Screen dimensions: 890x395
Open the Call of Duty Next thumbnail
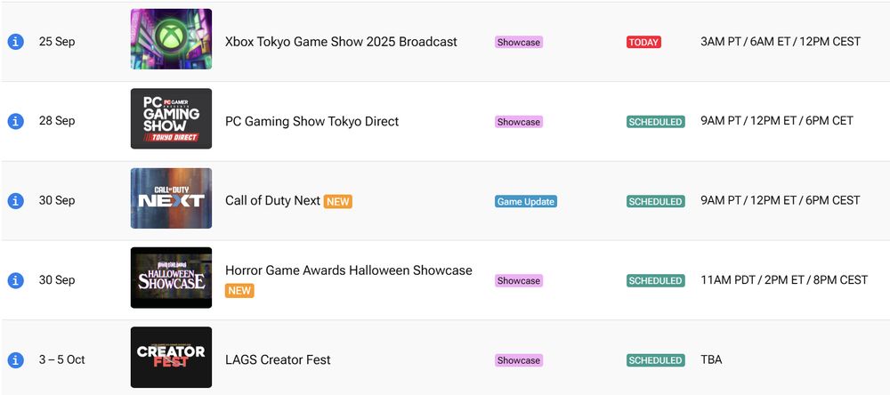[x=171, y=198]
